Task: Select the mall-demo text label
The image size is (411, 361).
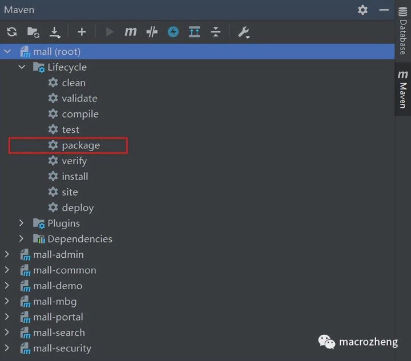Action: (x=58, y=286)
